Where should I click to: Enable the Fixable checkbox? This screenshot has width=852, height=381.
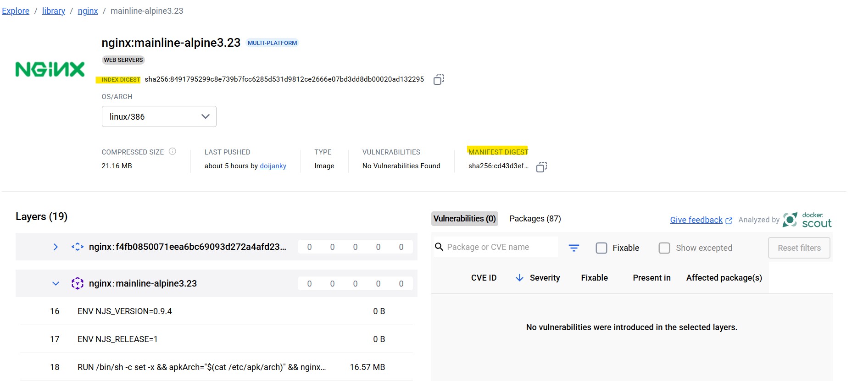(x=601, y=248)
